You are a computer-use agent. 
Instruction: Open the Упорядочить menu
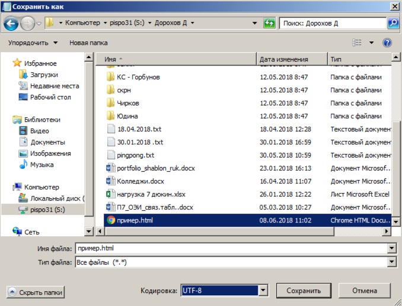[33, 43]
